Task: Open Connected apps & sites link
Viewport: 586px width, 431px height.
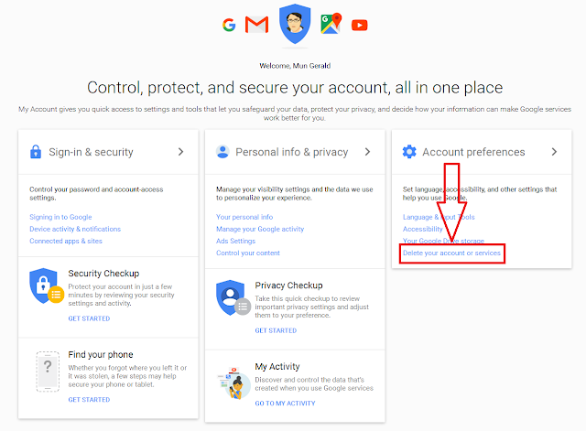Action: point(66,241)
